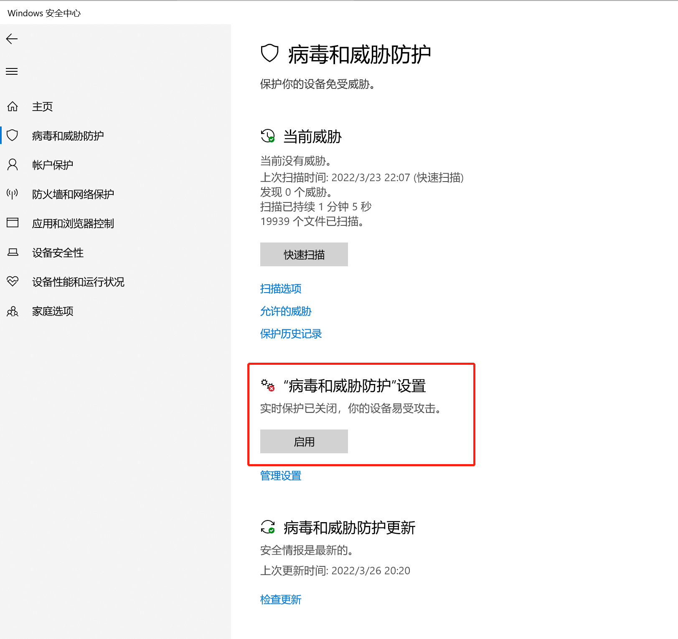Click the refresh icon beside 病毒和威胁防护更新
678x639 pixels.
tap(268, 527)
